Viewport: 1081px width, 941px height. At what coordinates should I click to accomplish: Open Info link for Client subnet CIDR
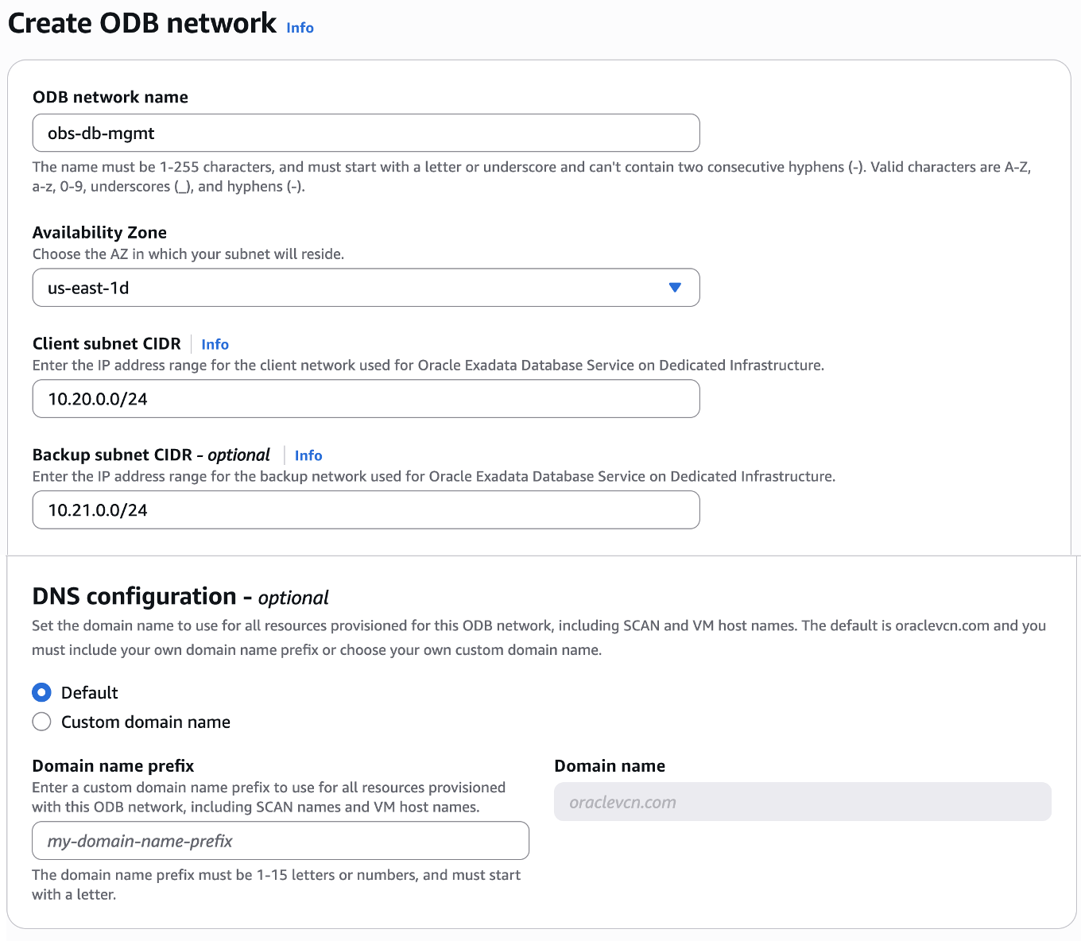215,344
